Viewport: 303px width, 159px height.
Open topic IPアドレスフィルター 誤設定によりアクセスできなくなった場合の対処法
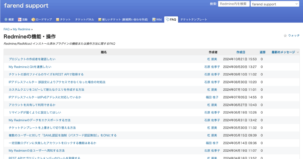57,82
